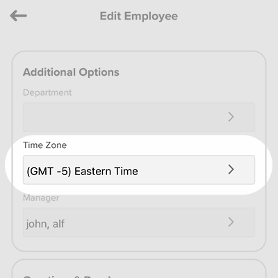Select the 'john, alf' manager name
278x278 pixels.
coord(45,224)
